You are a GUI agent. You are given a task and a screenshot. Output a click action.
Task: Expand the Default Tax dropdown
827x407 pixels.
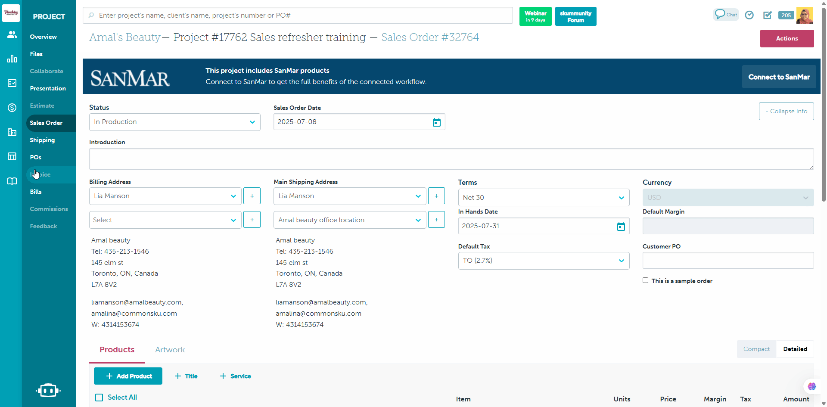click(543, 261)
